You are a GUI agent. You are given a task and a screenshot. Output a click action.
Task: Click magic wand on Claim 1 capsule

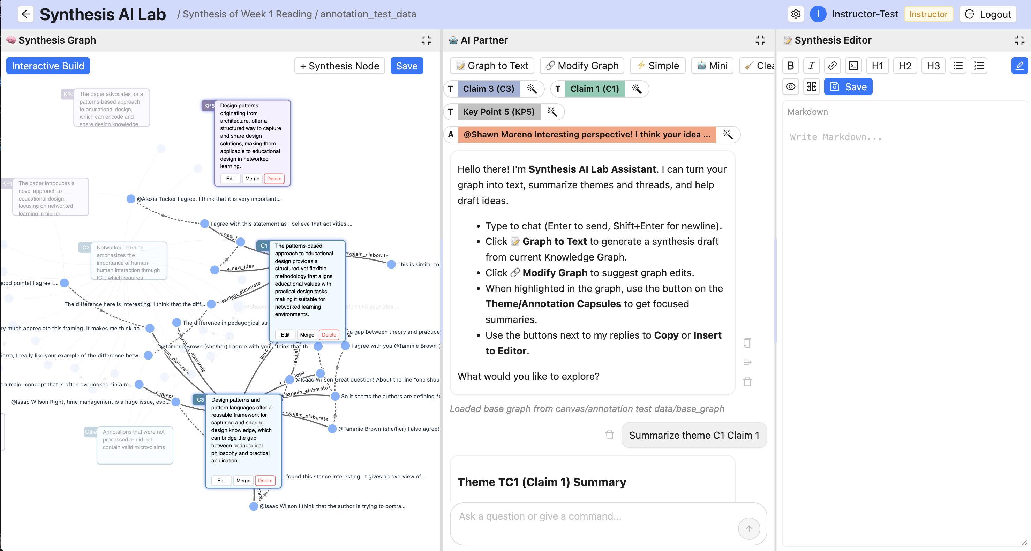coord(637,89)
